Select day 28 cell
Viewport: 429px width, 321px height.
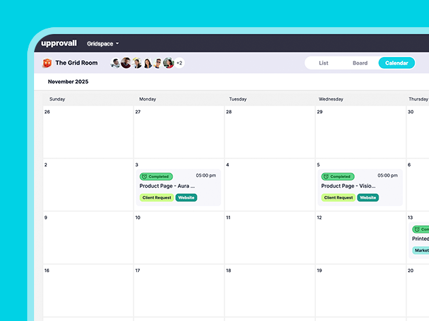(270, 132)
